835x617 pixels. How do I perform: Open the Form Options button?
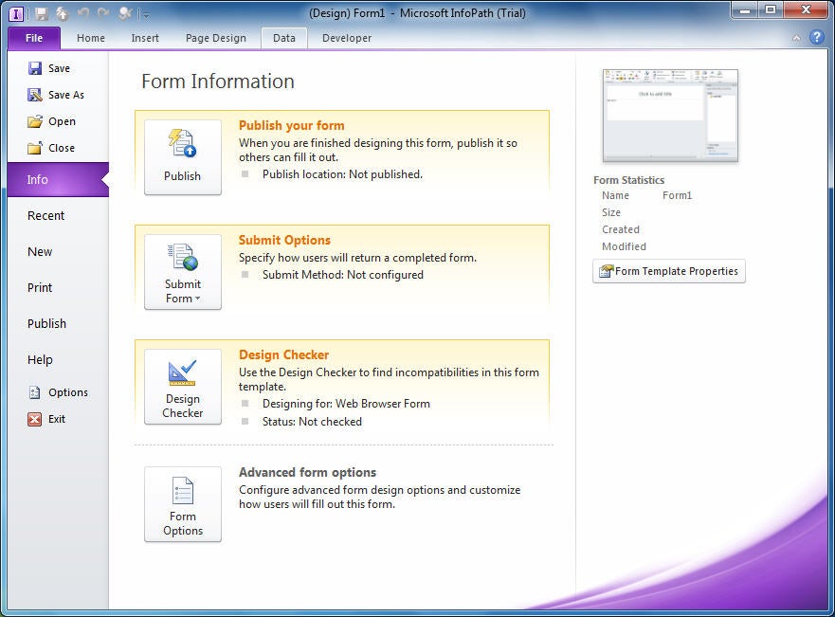pos(183,504)
